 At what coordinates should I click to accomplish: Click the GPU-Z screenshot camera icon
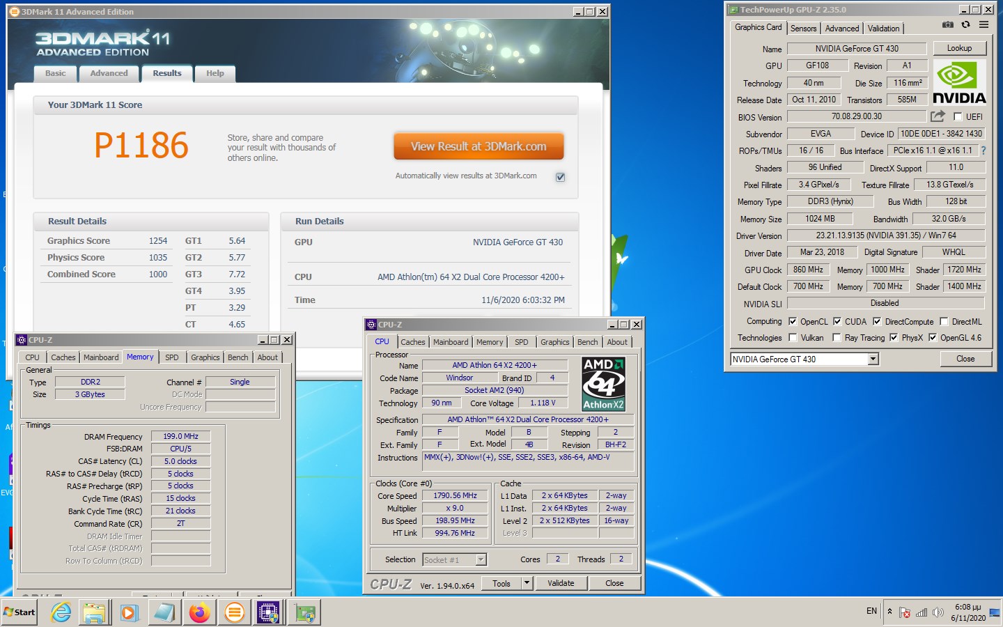[x=948, y=24]
